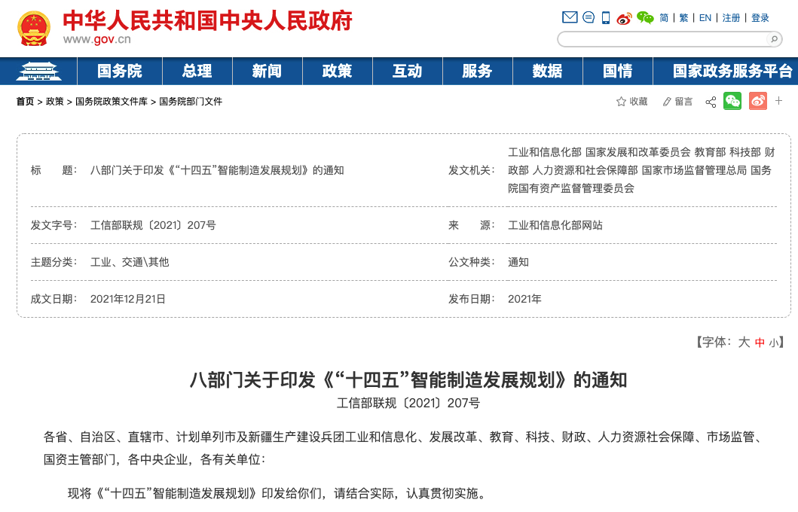This screenshot has height=512, width=798.
Task: Click the email icon in the header
Action: (x=569, y=17)
